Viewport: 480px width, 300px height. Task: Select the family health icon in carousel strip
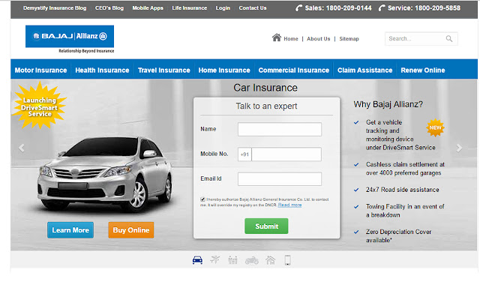[x=232, y=260]
